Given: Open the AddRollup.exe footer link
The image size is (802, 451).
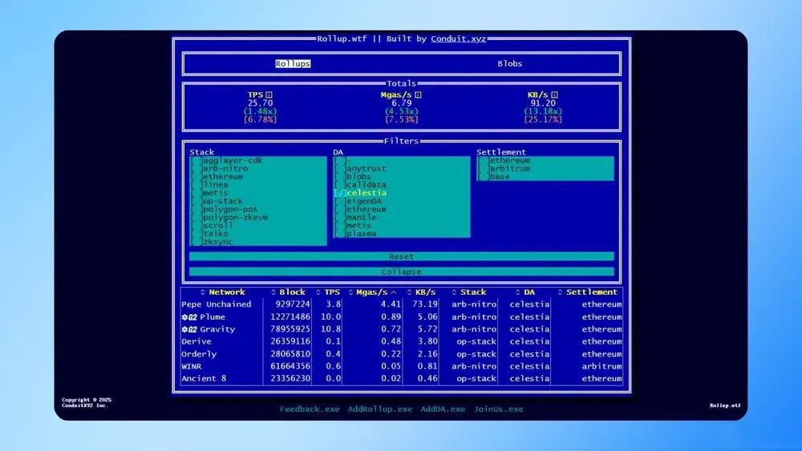Looking at the screenshot, I should point(380,409).
